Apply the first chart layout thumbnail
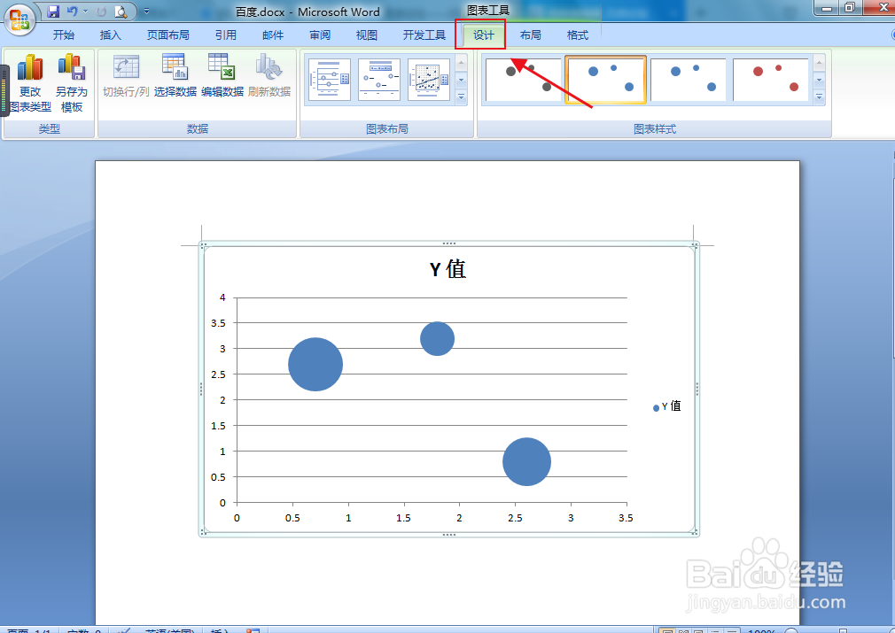 click(x=330, y=80)
